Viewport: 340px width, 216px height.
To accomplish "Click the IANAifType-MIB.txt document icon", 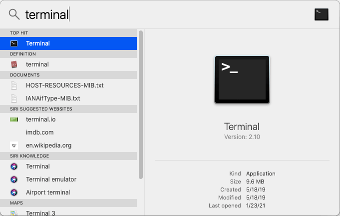I will pos(14,98).
